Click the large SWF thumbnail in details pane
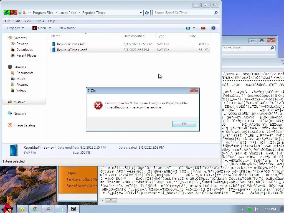284x213 pixels. pos(14,150)
